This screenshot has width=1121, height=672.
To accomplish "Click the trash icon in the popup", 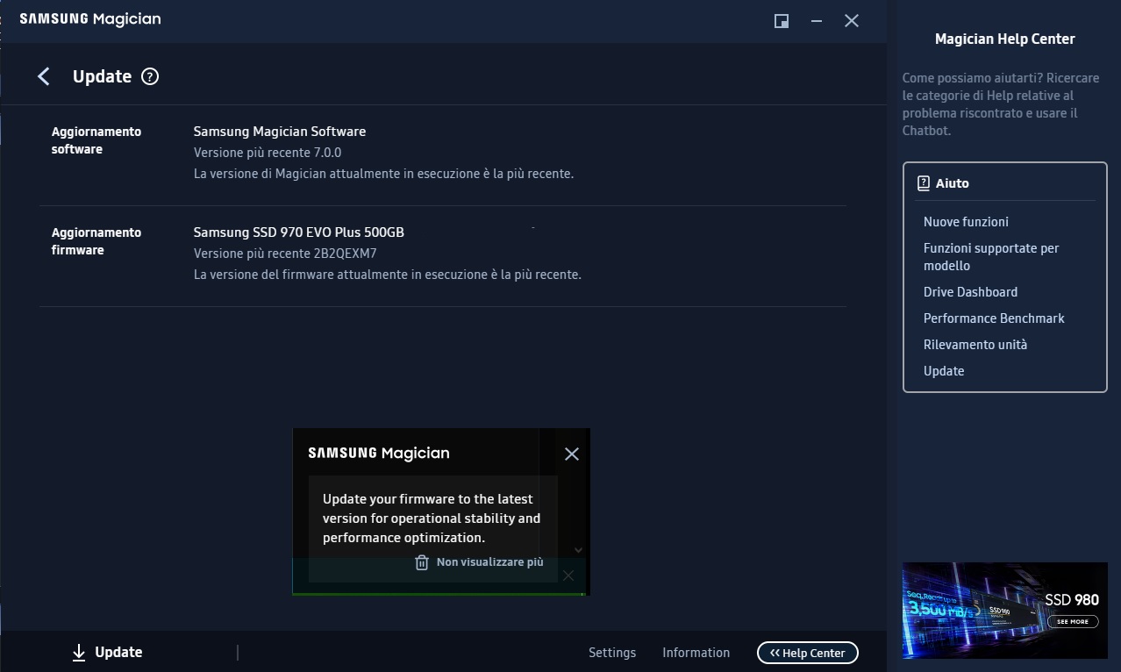I will click(422, 562).
